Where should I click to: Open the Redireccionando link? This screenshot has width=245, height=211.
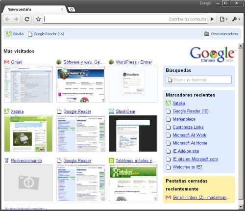pyautogui.click(x=26, y=160)
